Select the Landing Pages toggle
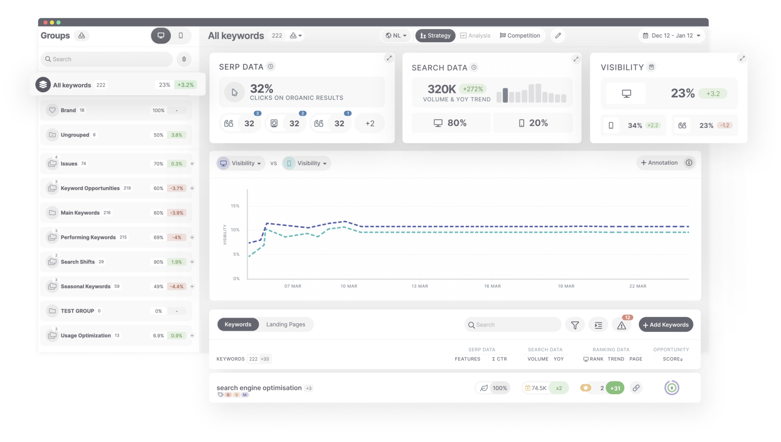 coord(286,325)
